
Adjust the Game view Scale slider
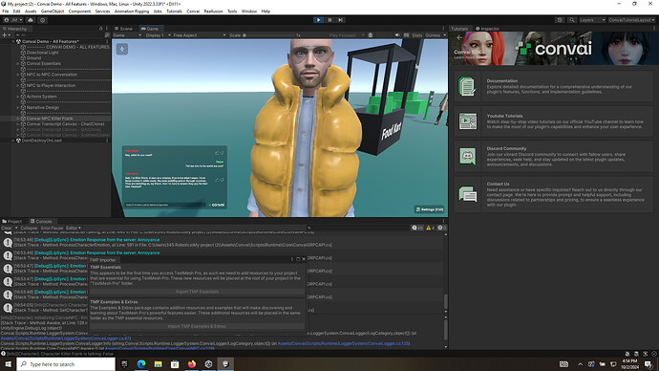click(x=268, y=35)
